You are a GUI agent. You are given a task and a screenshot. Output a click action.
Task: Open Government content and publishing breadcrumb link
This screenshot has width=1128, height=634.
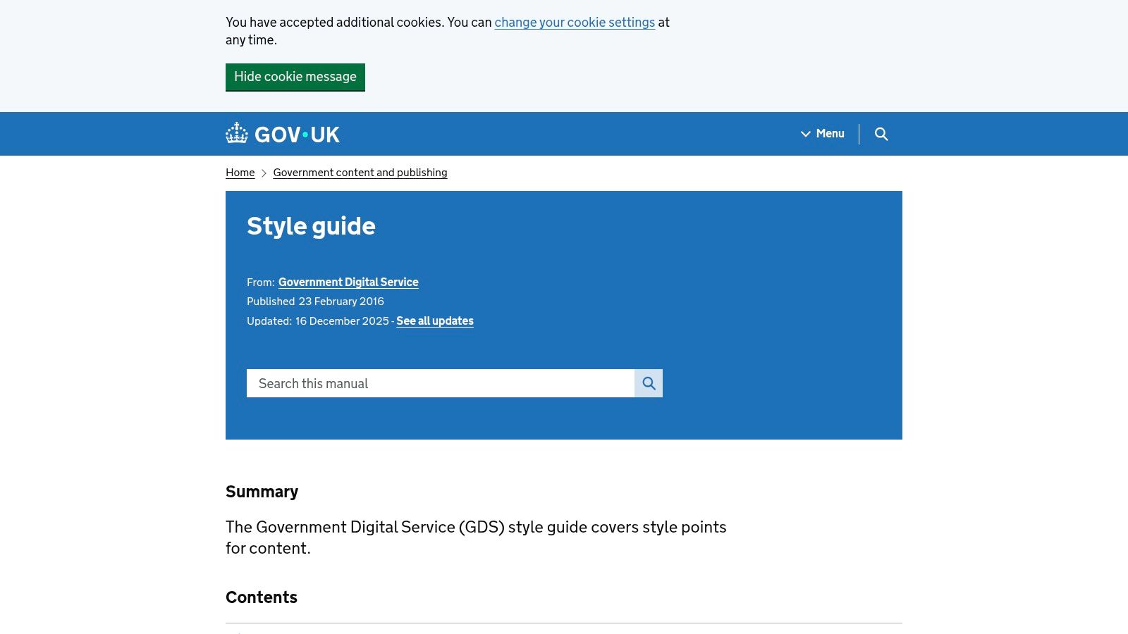360,173
